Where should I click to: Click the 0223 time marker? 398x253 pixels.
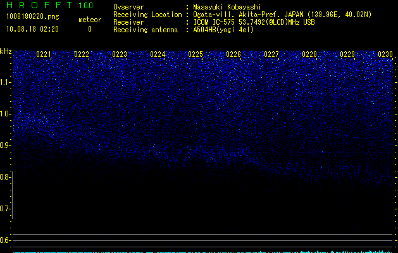pyautogui.click(x=120, y=54)
